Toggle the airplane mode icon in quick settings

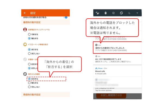pos(129,13)
